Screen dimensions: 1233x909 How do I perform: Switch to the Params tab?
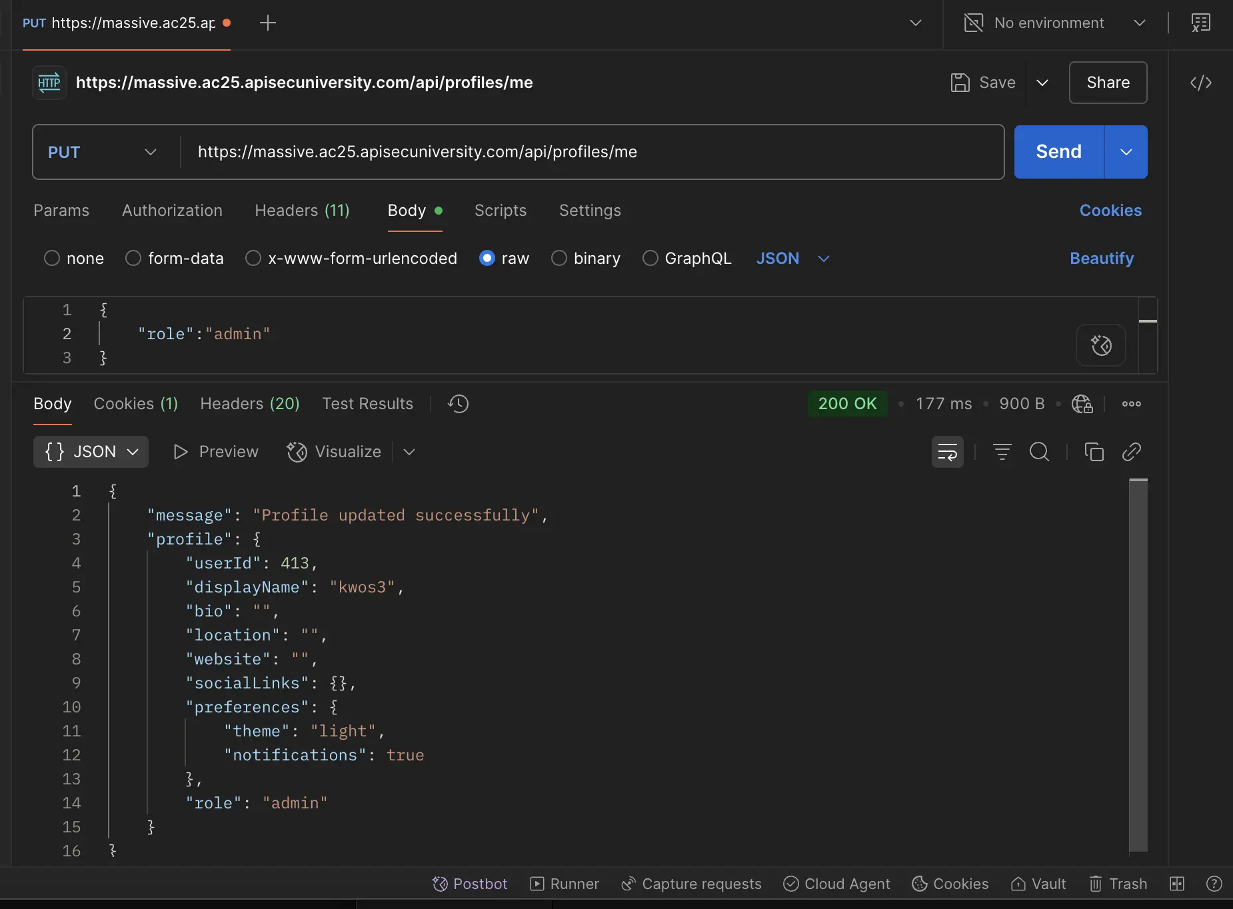click(x=61, y=210)
